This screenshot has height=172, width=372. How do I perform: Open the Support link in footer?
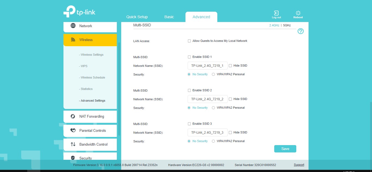click(299, 165)
